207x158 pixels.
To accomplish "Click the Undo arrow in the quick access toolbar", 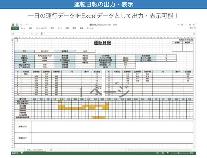I will click(x=21, y=25).
